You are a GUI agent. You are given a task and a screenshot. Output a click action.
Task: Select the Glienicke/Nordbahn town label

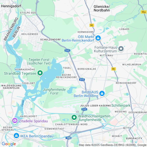point(102,8)
